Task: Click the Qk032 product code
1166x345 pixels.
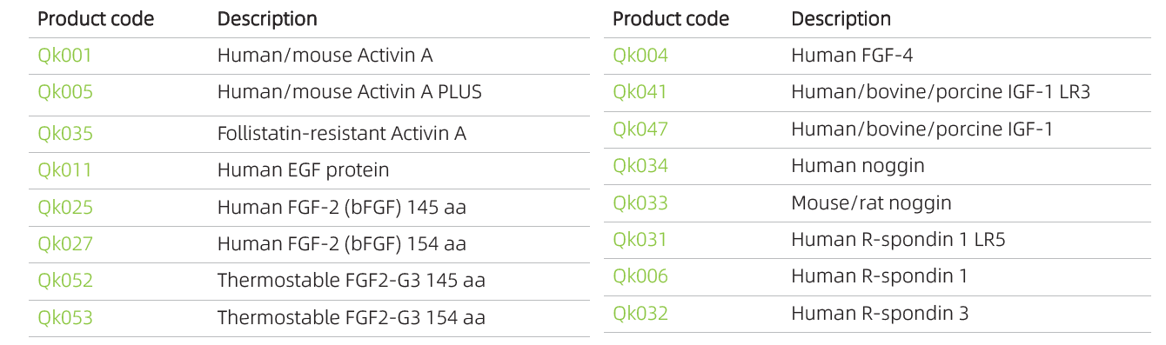Action: pyautogui.click(x=640, y=314)
